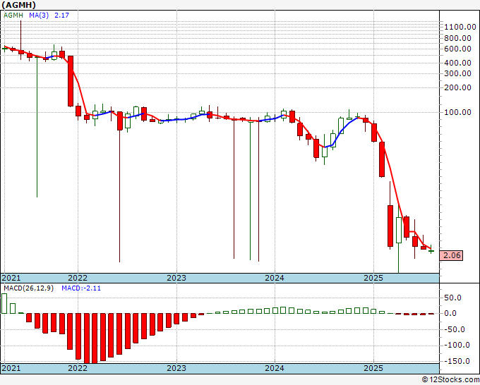Click the 1100.00 price axis label
The height and width of the screenshot is (385, 480).
(460, 27)
